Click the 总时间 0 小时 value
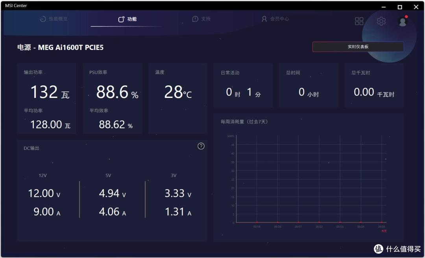The image size is (425, 258). pos(309,92)
